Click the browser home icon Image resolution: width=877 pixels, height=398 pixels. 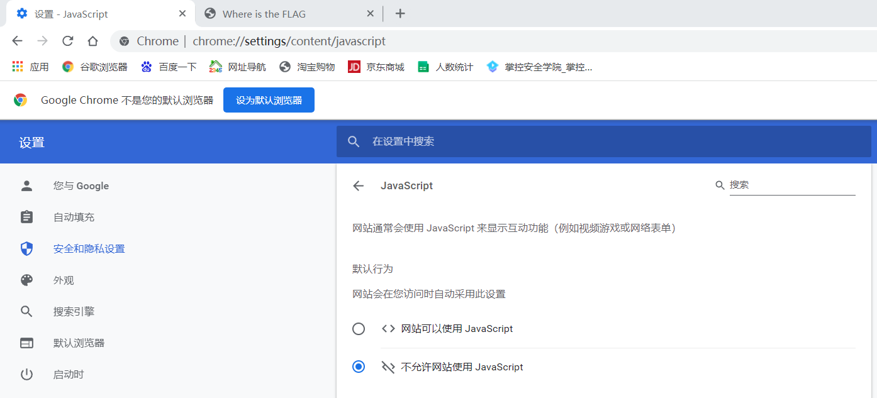pos(92,41)
